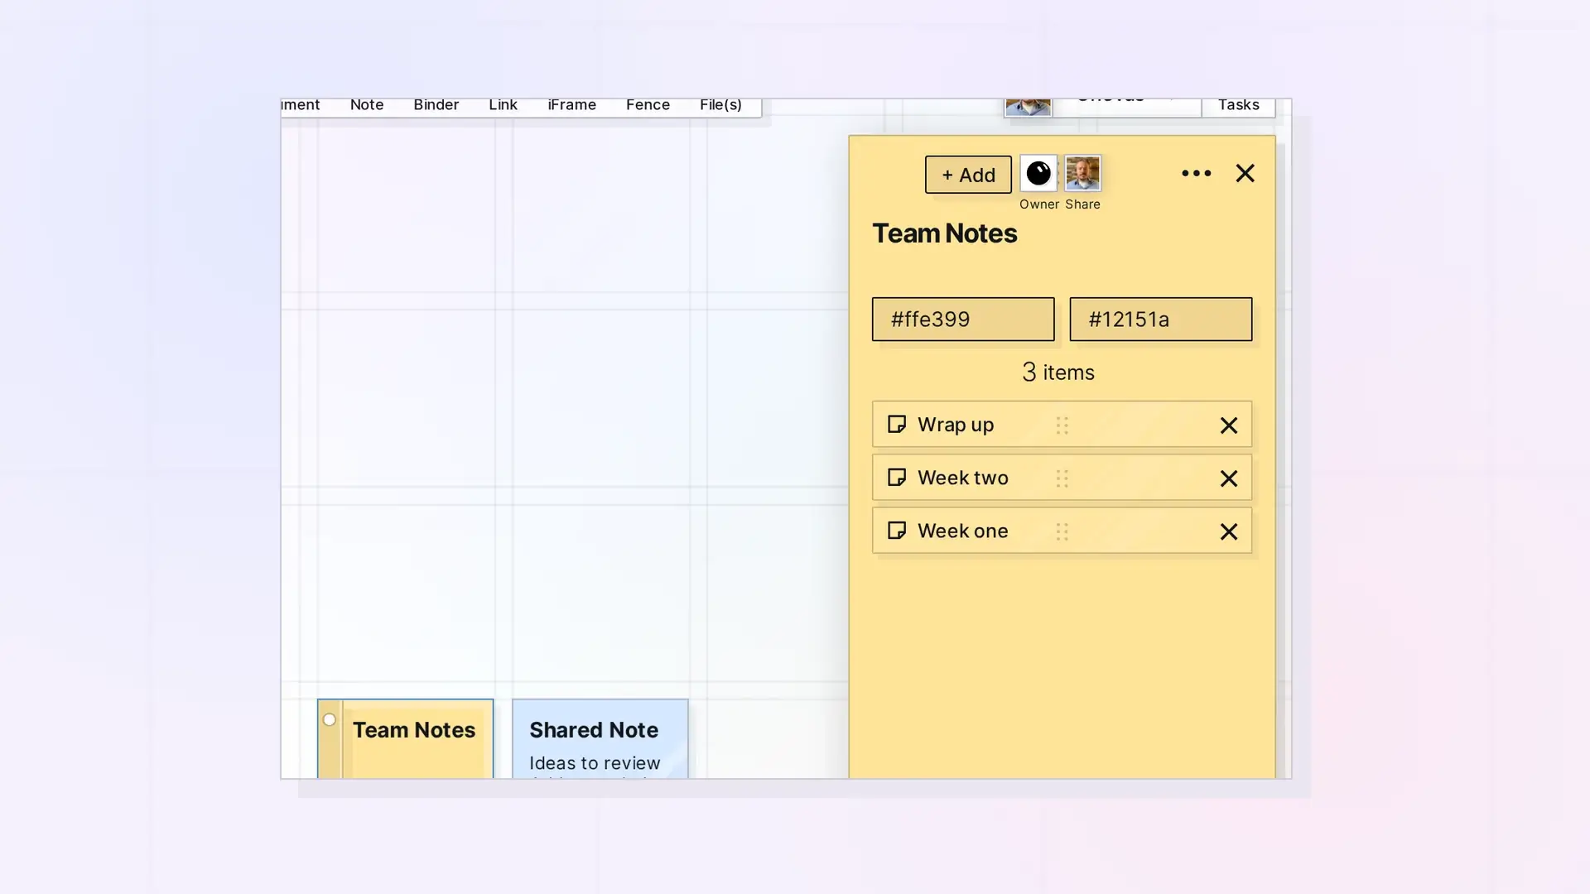Open the three-dot options menu
The image size is (1590, 894).
tap(1196, 173)
